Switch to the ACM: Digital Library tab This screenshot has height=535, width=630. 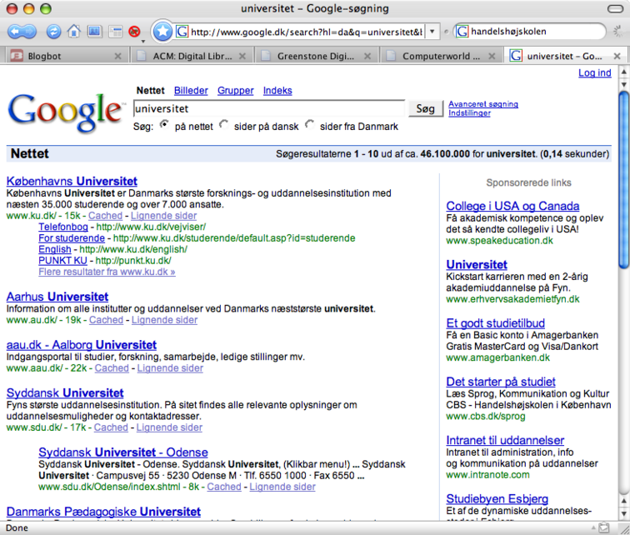tap(192, 56)
